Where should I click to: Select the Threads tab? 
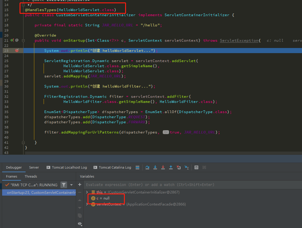coord(31,176)
